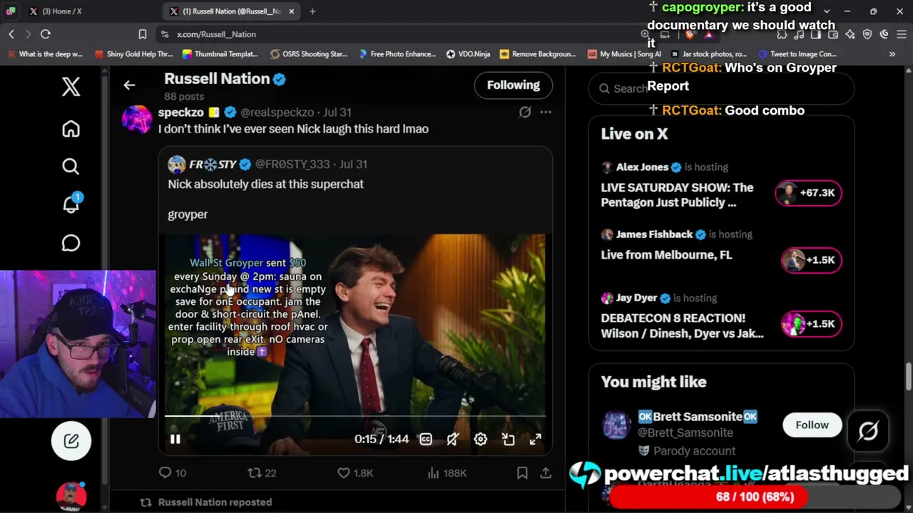Compose a new post with the round button
The width and height of the screenshot is (913, 513).
(x=71, y=440)
